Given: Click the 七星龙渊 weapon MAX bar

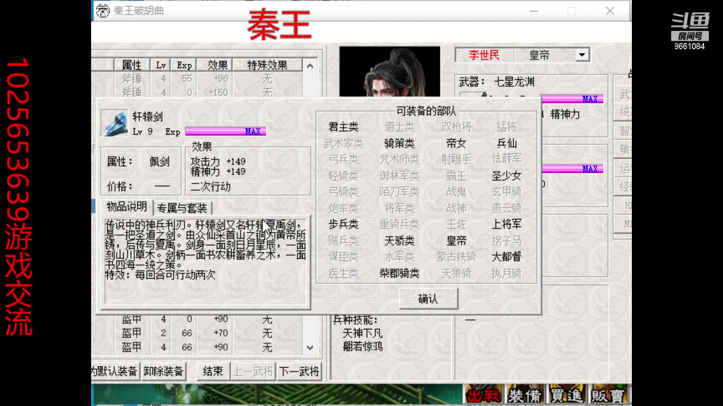Looking at the screenshot, I should coord(572,99).
